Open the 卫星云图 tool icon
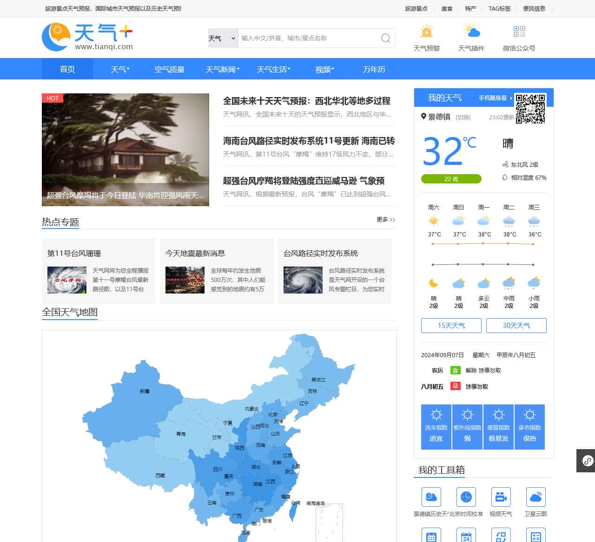This screenshot has height=542, width=595. 535,497
